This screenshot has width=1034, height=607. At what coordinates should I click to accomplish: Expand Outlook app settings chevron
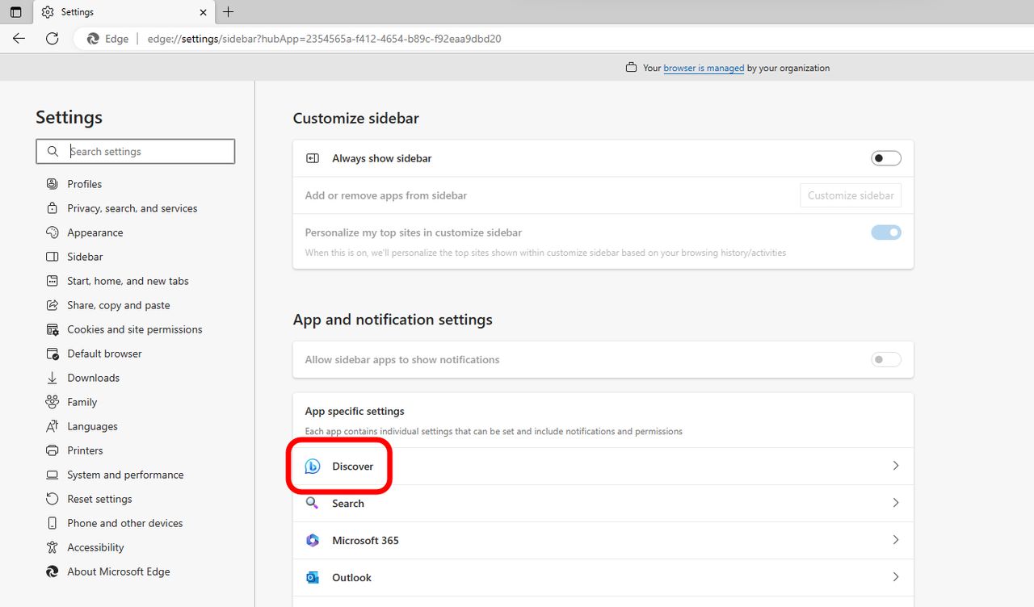tap(895, 577)
